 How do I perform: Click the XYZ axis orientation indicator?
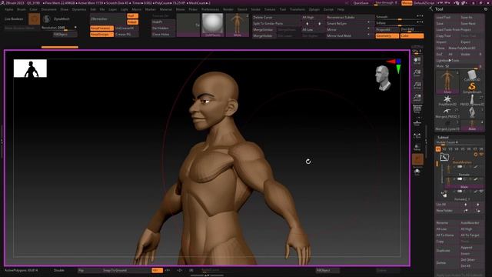click(395, 65)
